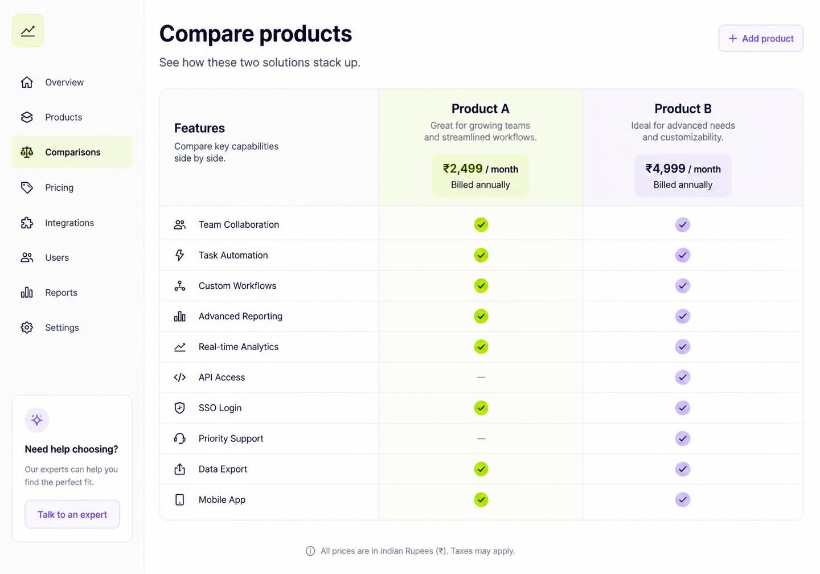Click the Mobile App phone icon
Viewport: 820px width, 574px height.
[x=180, y=500]
